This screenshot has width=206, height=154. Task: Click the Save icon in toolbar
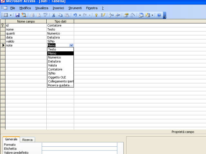(x=17, y=15)
